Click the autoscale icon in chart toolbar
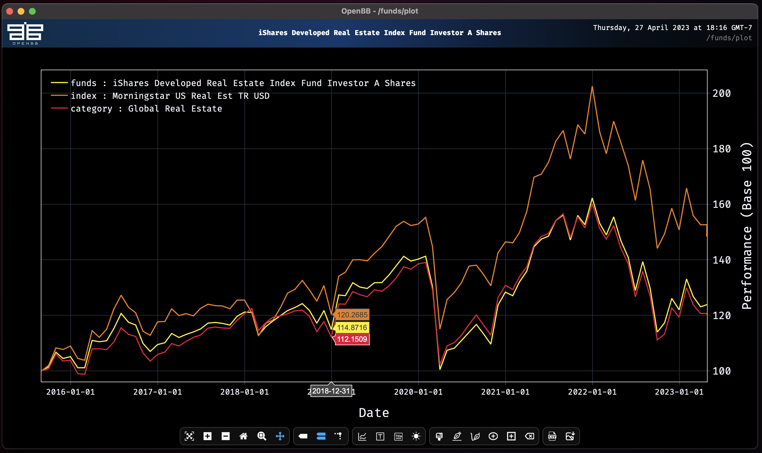This screenshot has width=762, height=453. point(189,436)
